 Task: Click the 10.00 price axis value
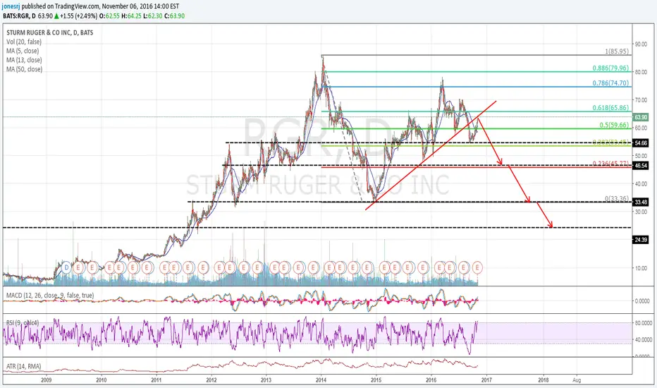(641, 268)
